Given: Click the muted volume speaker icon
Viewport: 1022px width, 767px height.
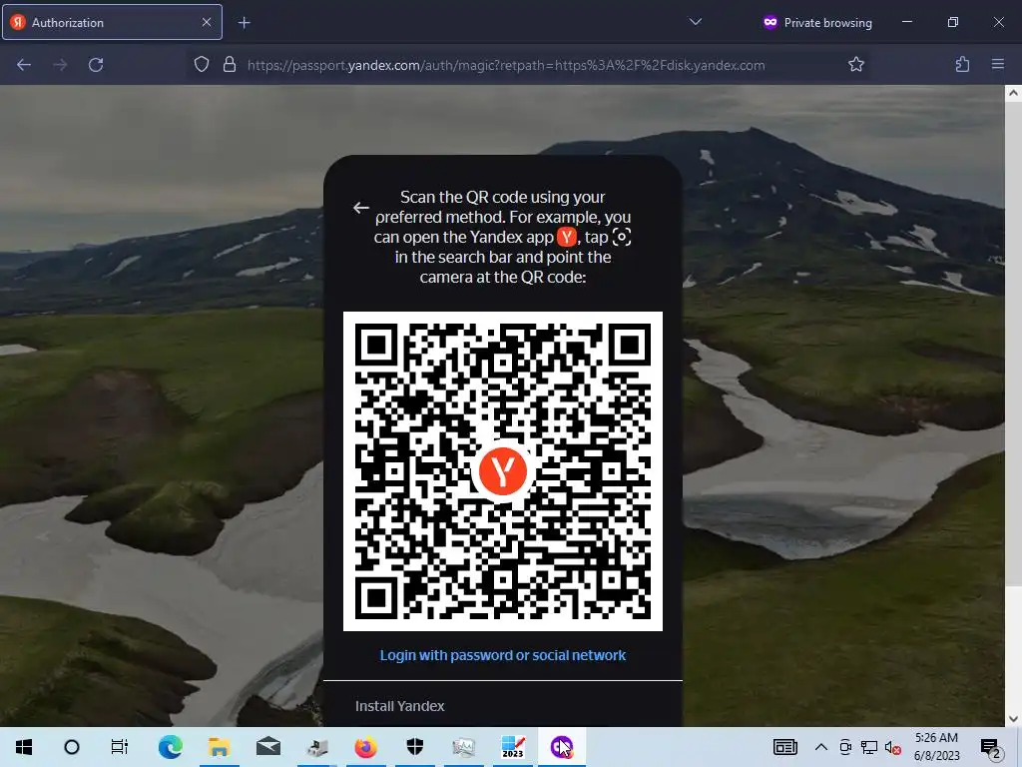Looking at the screenshot, I should pyautogui.click(x=892, y=747).
